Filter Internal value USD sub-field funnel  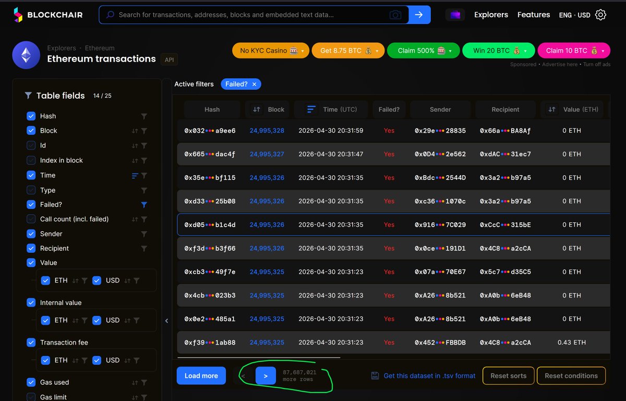click(x=136, y=321)
